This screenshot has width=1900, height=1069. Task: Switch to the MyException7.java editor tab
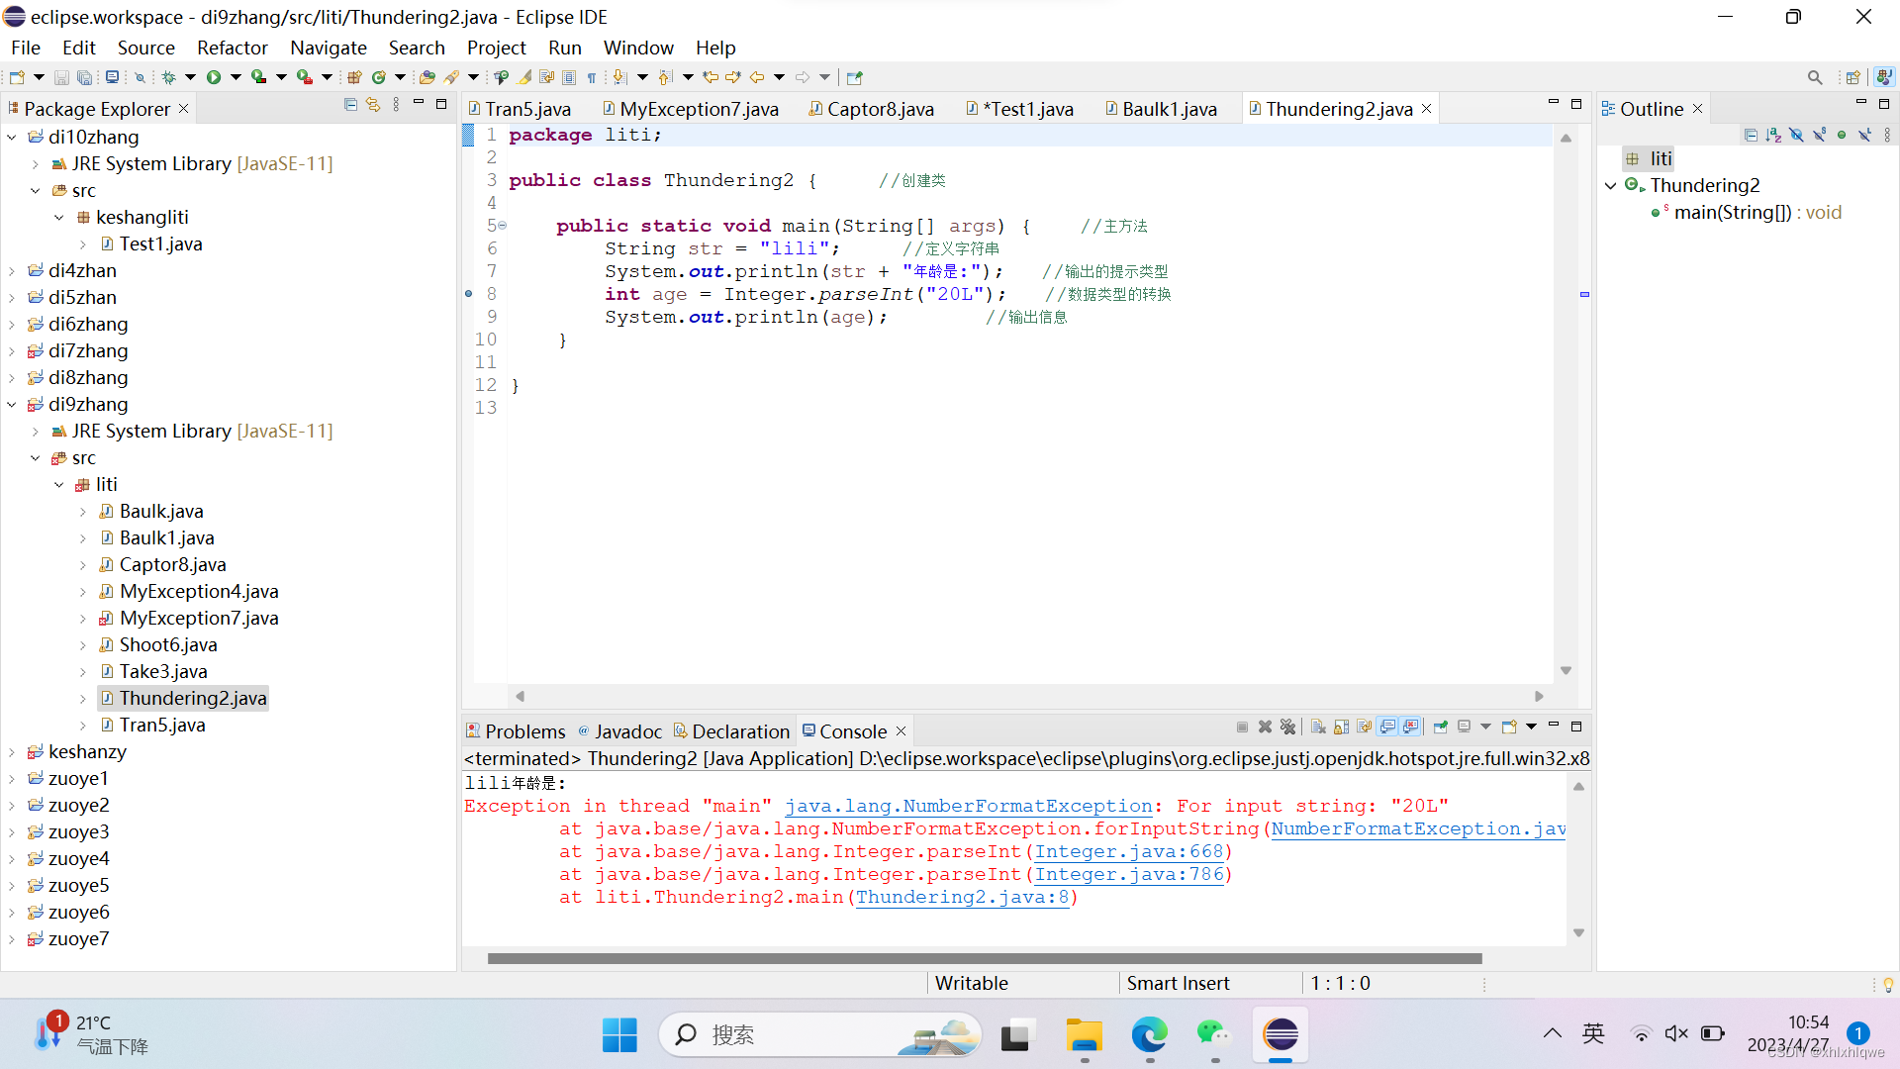click(x=698, y=109)
